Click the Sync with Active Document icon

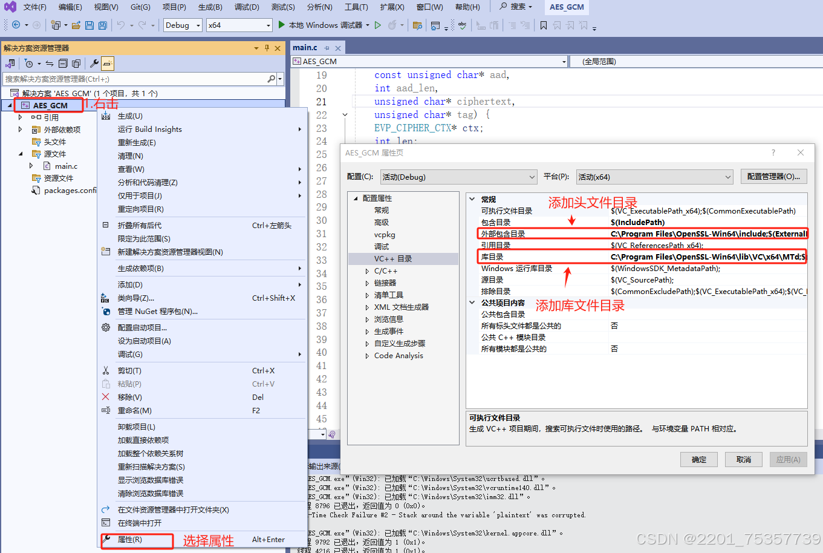49,64
